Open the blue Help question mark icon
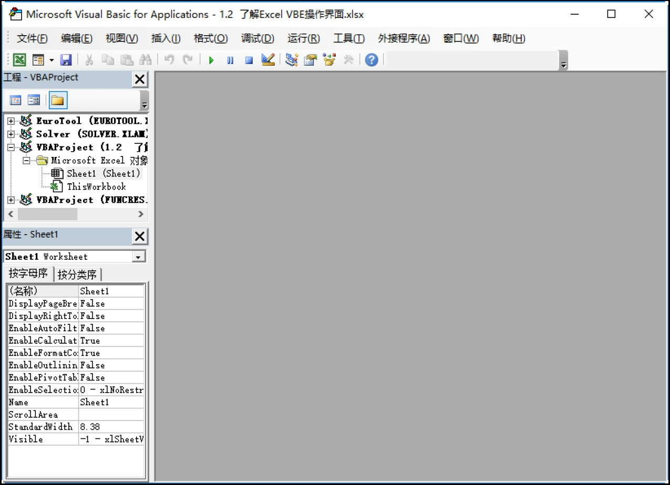The image size is (670, 485). click(372, 60)
